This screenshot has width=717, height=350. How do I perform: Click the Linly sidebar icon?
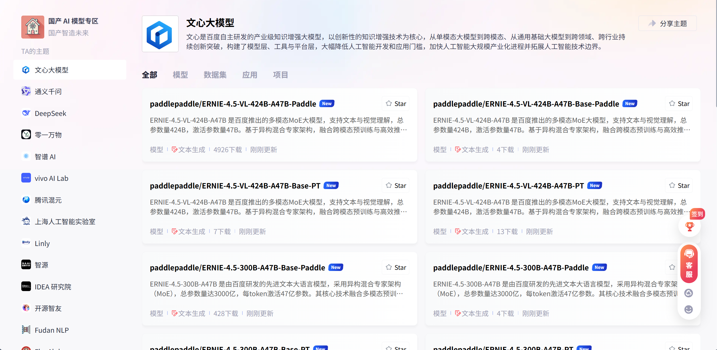[26, 243]
